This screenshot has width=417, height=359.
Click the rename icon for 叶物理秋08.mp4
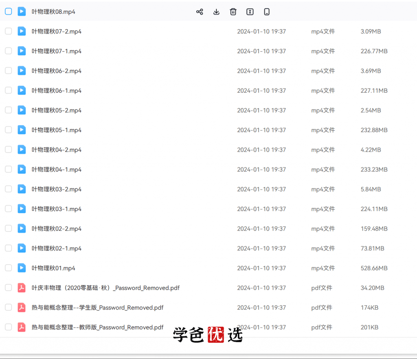[250, 12]
